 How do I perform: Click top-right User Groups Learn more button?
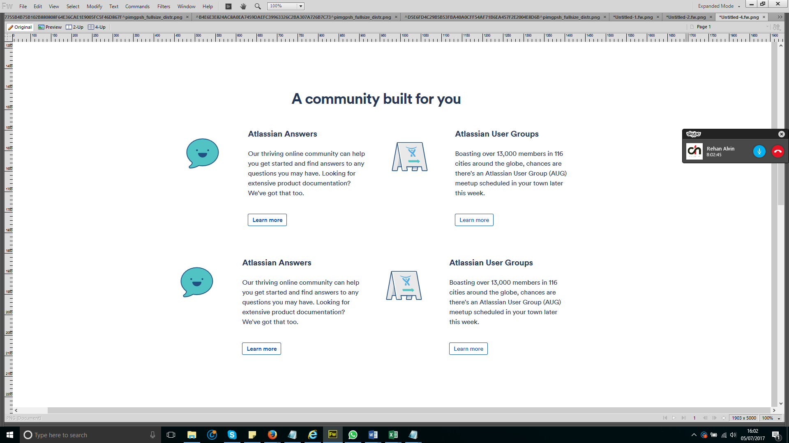click(x=474, y=220)
